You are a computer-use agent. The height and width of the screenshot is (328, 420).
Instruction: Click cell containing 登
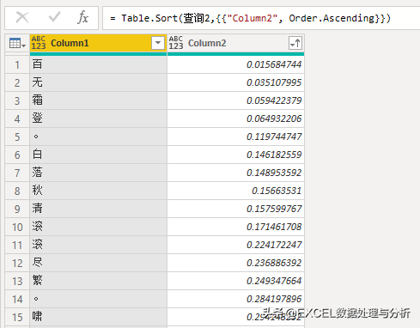(x=98, y=118)
